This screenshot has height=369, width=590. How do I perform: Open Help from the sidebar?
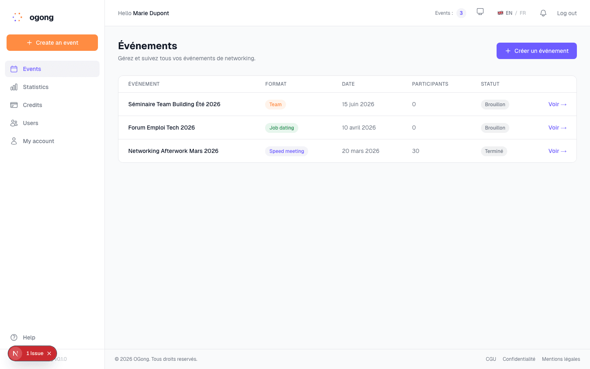[29, 337]
